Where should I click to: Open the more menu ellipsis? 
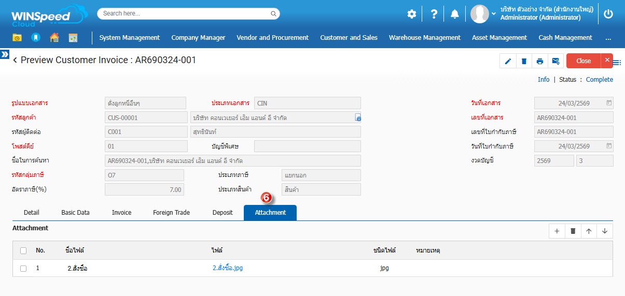click(608, 38)
